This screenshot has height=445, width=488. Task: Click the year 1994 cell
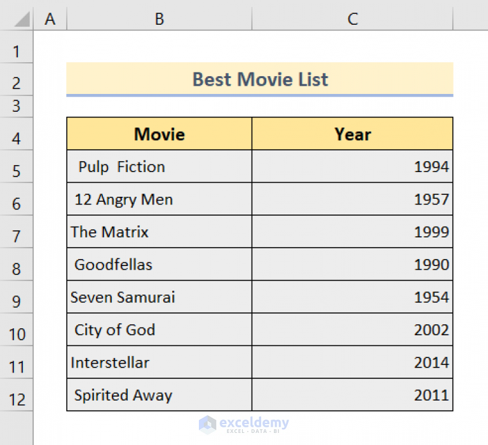point(352,166)
